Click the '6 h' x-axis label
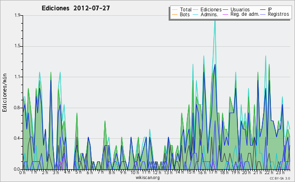This screenshot has height=182, width=295. tap(89, 172)
